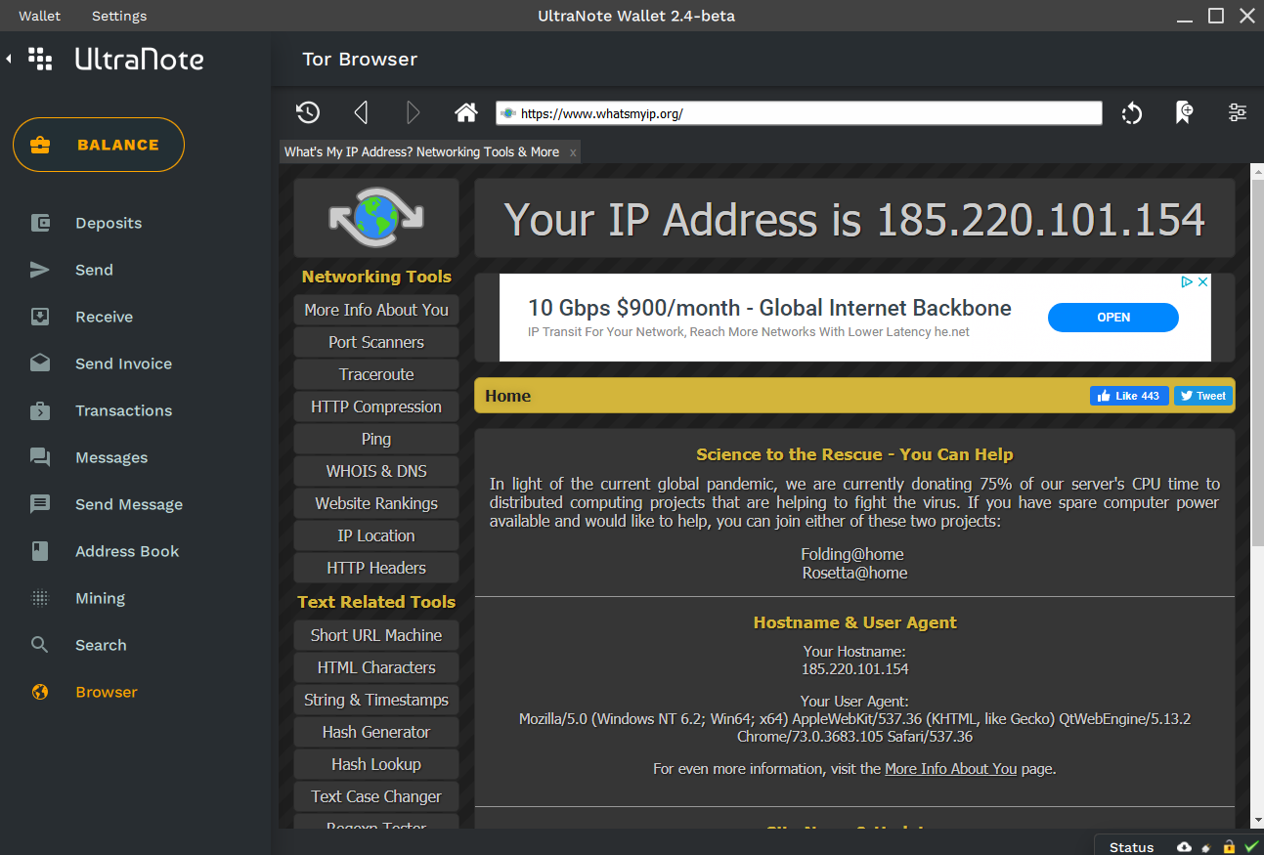Open the Text Case Changer
Viewport: 1264px width, 855px height.
click(376, 796)
